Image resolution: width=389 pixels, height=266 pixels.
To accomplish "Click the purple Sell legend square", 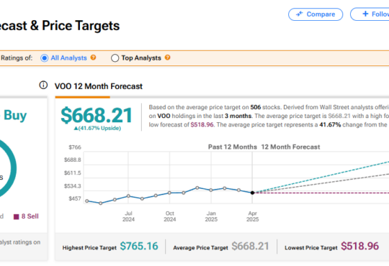I will 17,217.
